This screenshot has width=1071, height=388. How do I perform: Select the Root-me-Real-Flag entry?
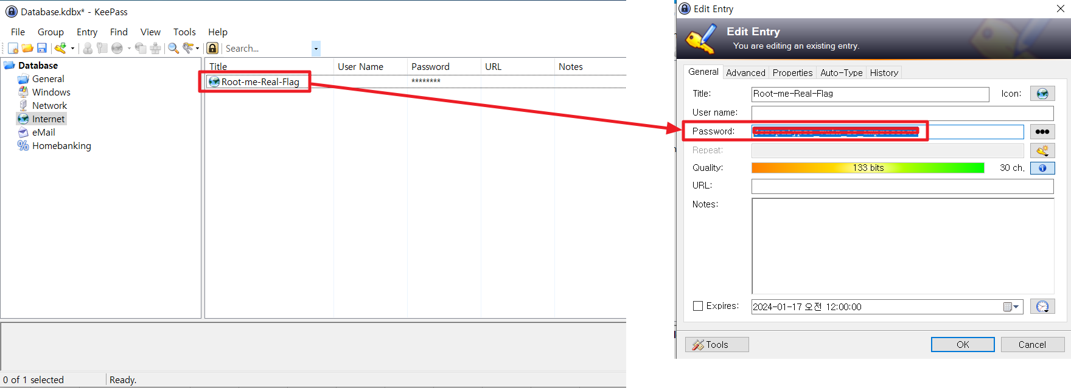260,81
